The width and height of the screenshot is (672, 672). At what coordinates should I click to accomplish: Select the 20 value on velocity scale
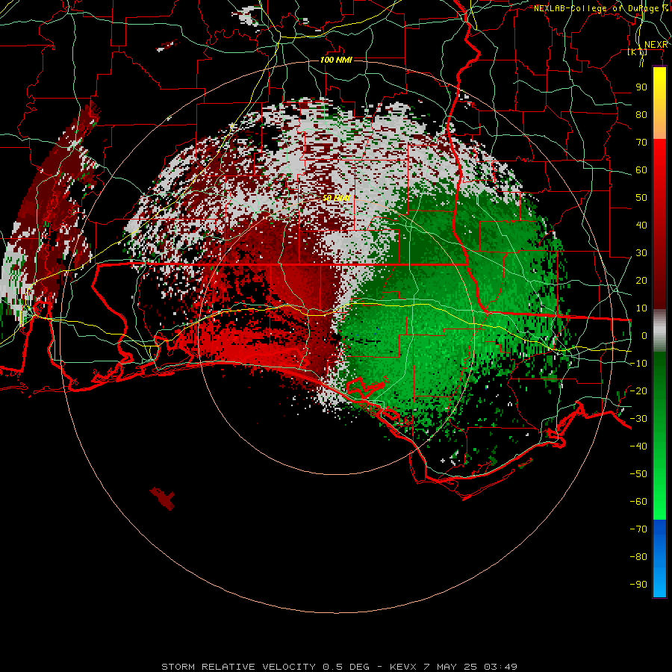click(x=641, y=281)
